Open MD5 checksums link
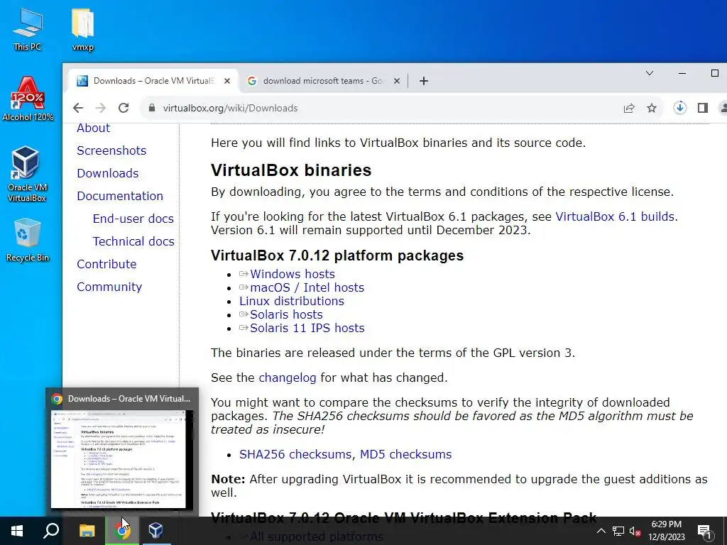This screenshot has width=727, height=545. click(405, 454)
